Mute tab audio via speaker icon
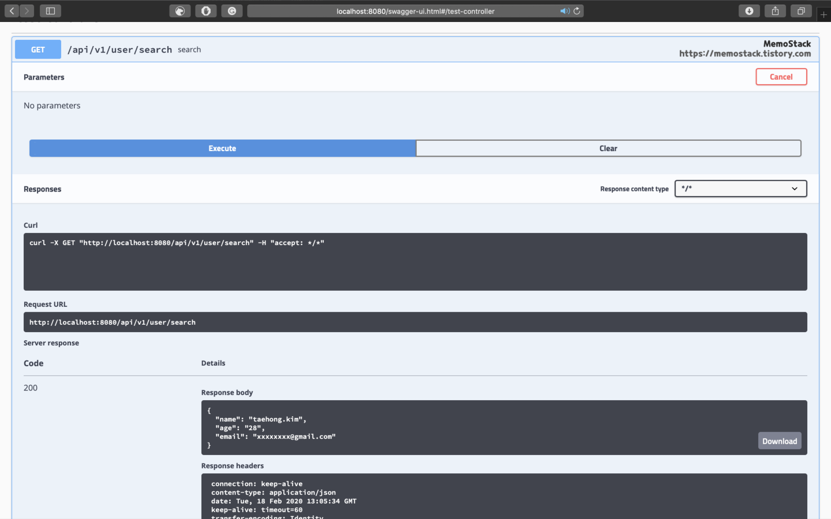831x519 pixels. [x=564, y=11]
